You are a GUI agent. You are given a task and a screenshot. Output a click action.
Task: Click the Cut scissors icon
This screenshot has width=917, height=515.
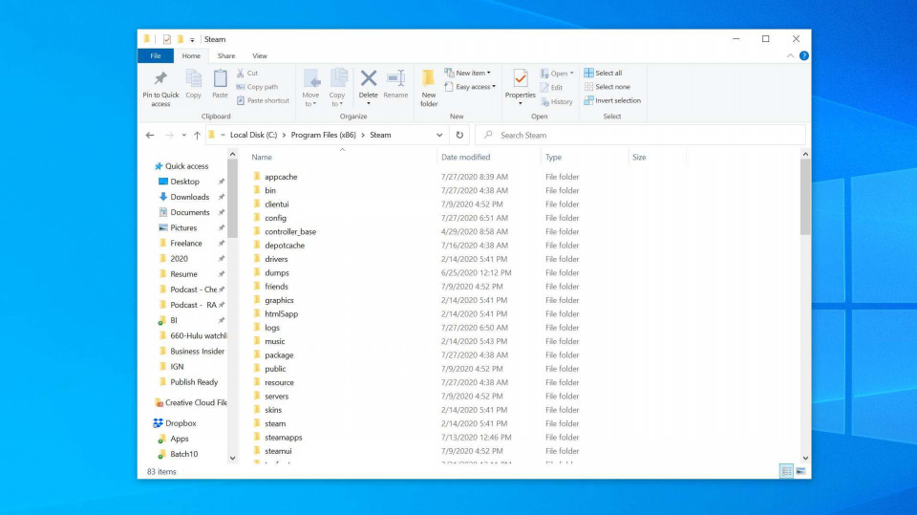(x=241, y=74)
